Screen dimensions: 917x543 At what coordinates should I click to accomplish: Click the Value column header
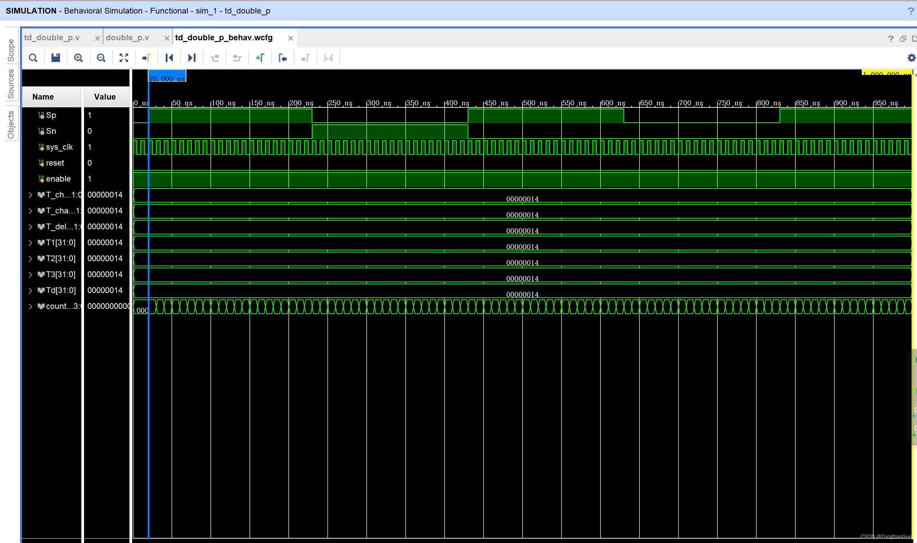[x=106, y=97]
